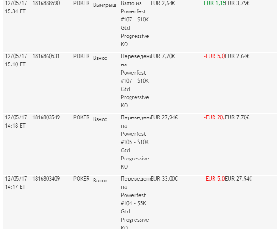Click transaction ID 1816803549

(46, 117)
